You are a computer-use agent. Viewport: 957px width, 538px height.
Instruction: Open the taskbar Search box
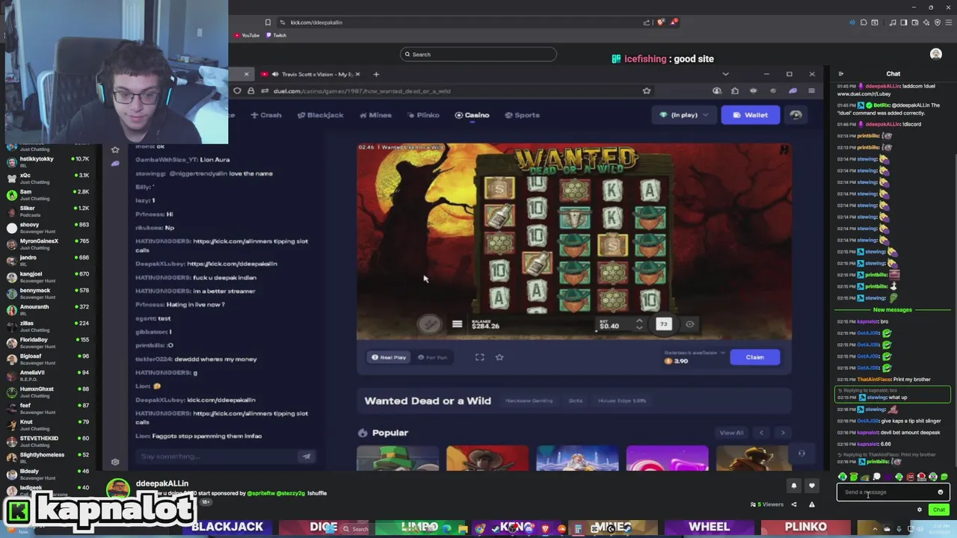tap(357, 529)
